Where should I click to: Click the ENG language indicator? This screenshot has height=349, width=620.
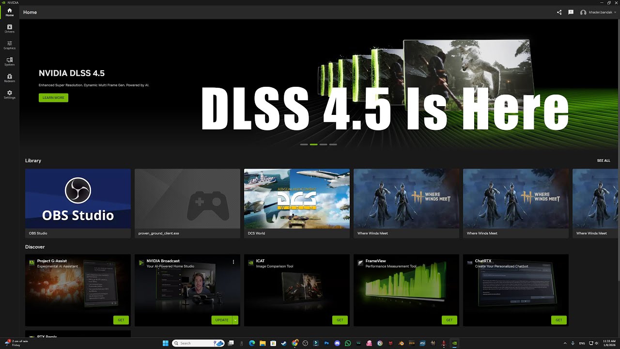click(582, 343)
